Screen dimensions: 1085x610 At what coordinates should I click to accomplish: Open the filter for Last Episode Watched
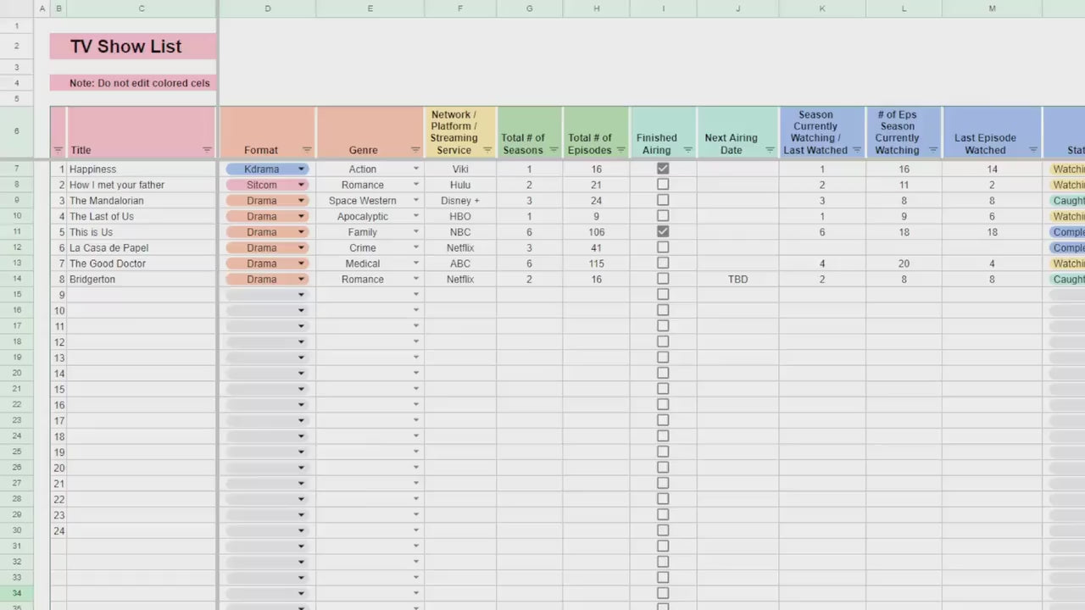pyautogui.click(x=1033, y=150)
